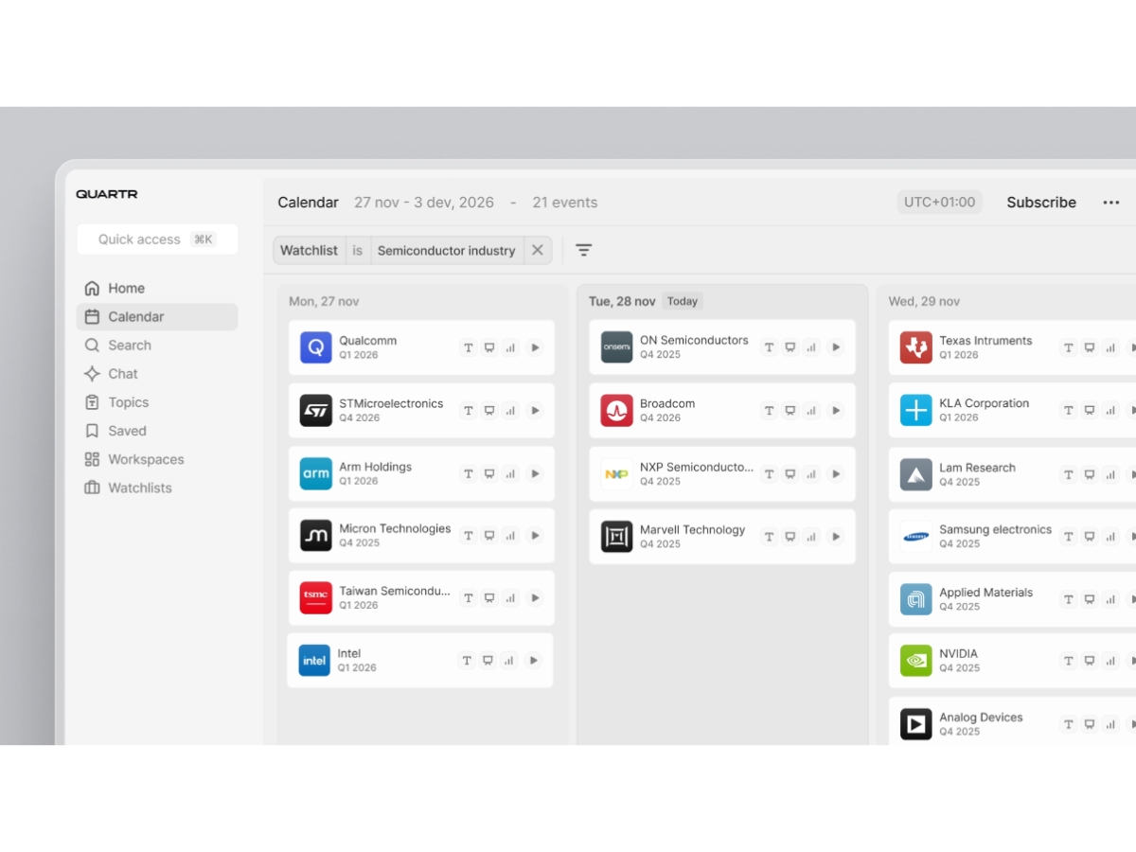Image resolution: width=1136 pixels, height=852 pixels.
Task: Open Arm Holdings bar chart icon
Action: tap(511, 473)
